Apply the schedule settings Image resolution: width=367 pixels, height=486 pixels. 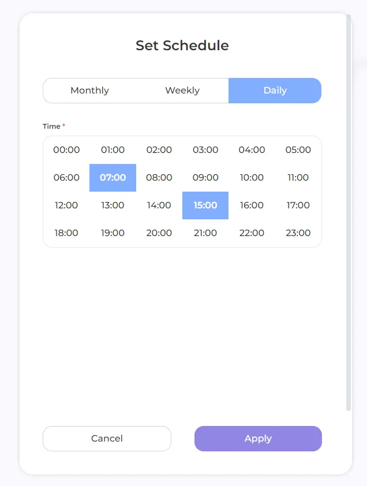coord(258,439)
